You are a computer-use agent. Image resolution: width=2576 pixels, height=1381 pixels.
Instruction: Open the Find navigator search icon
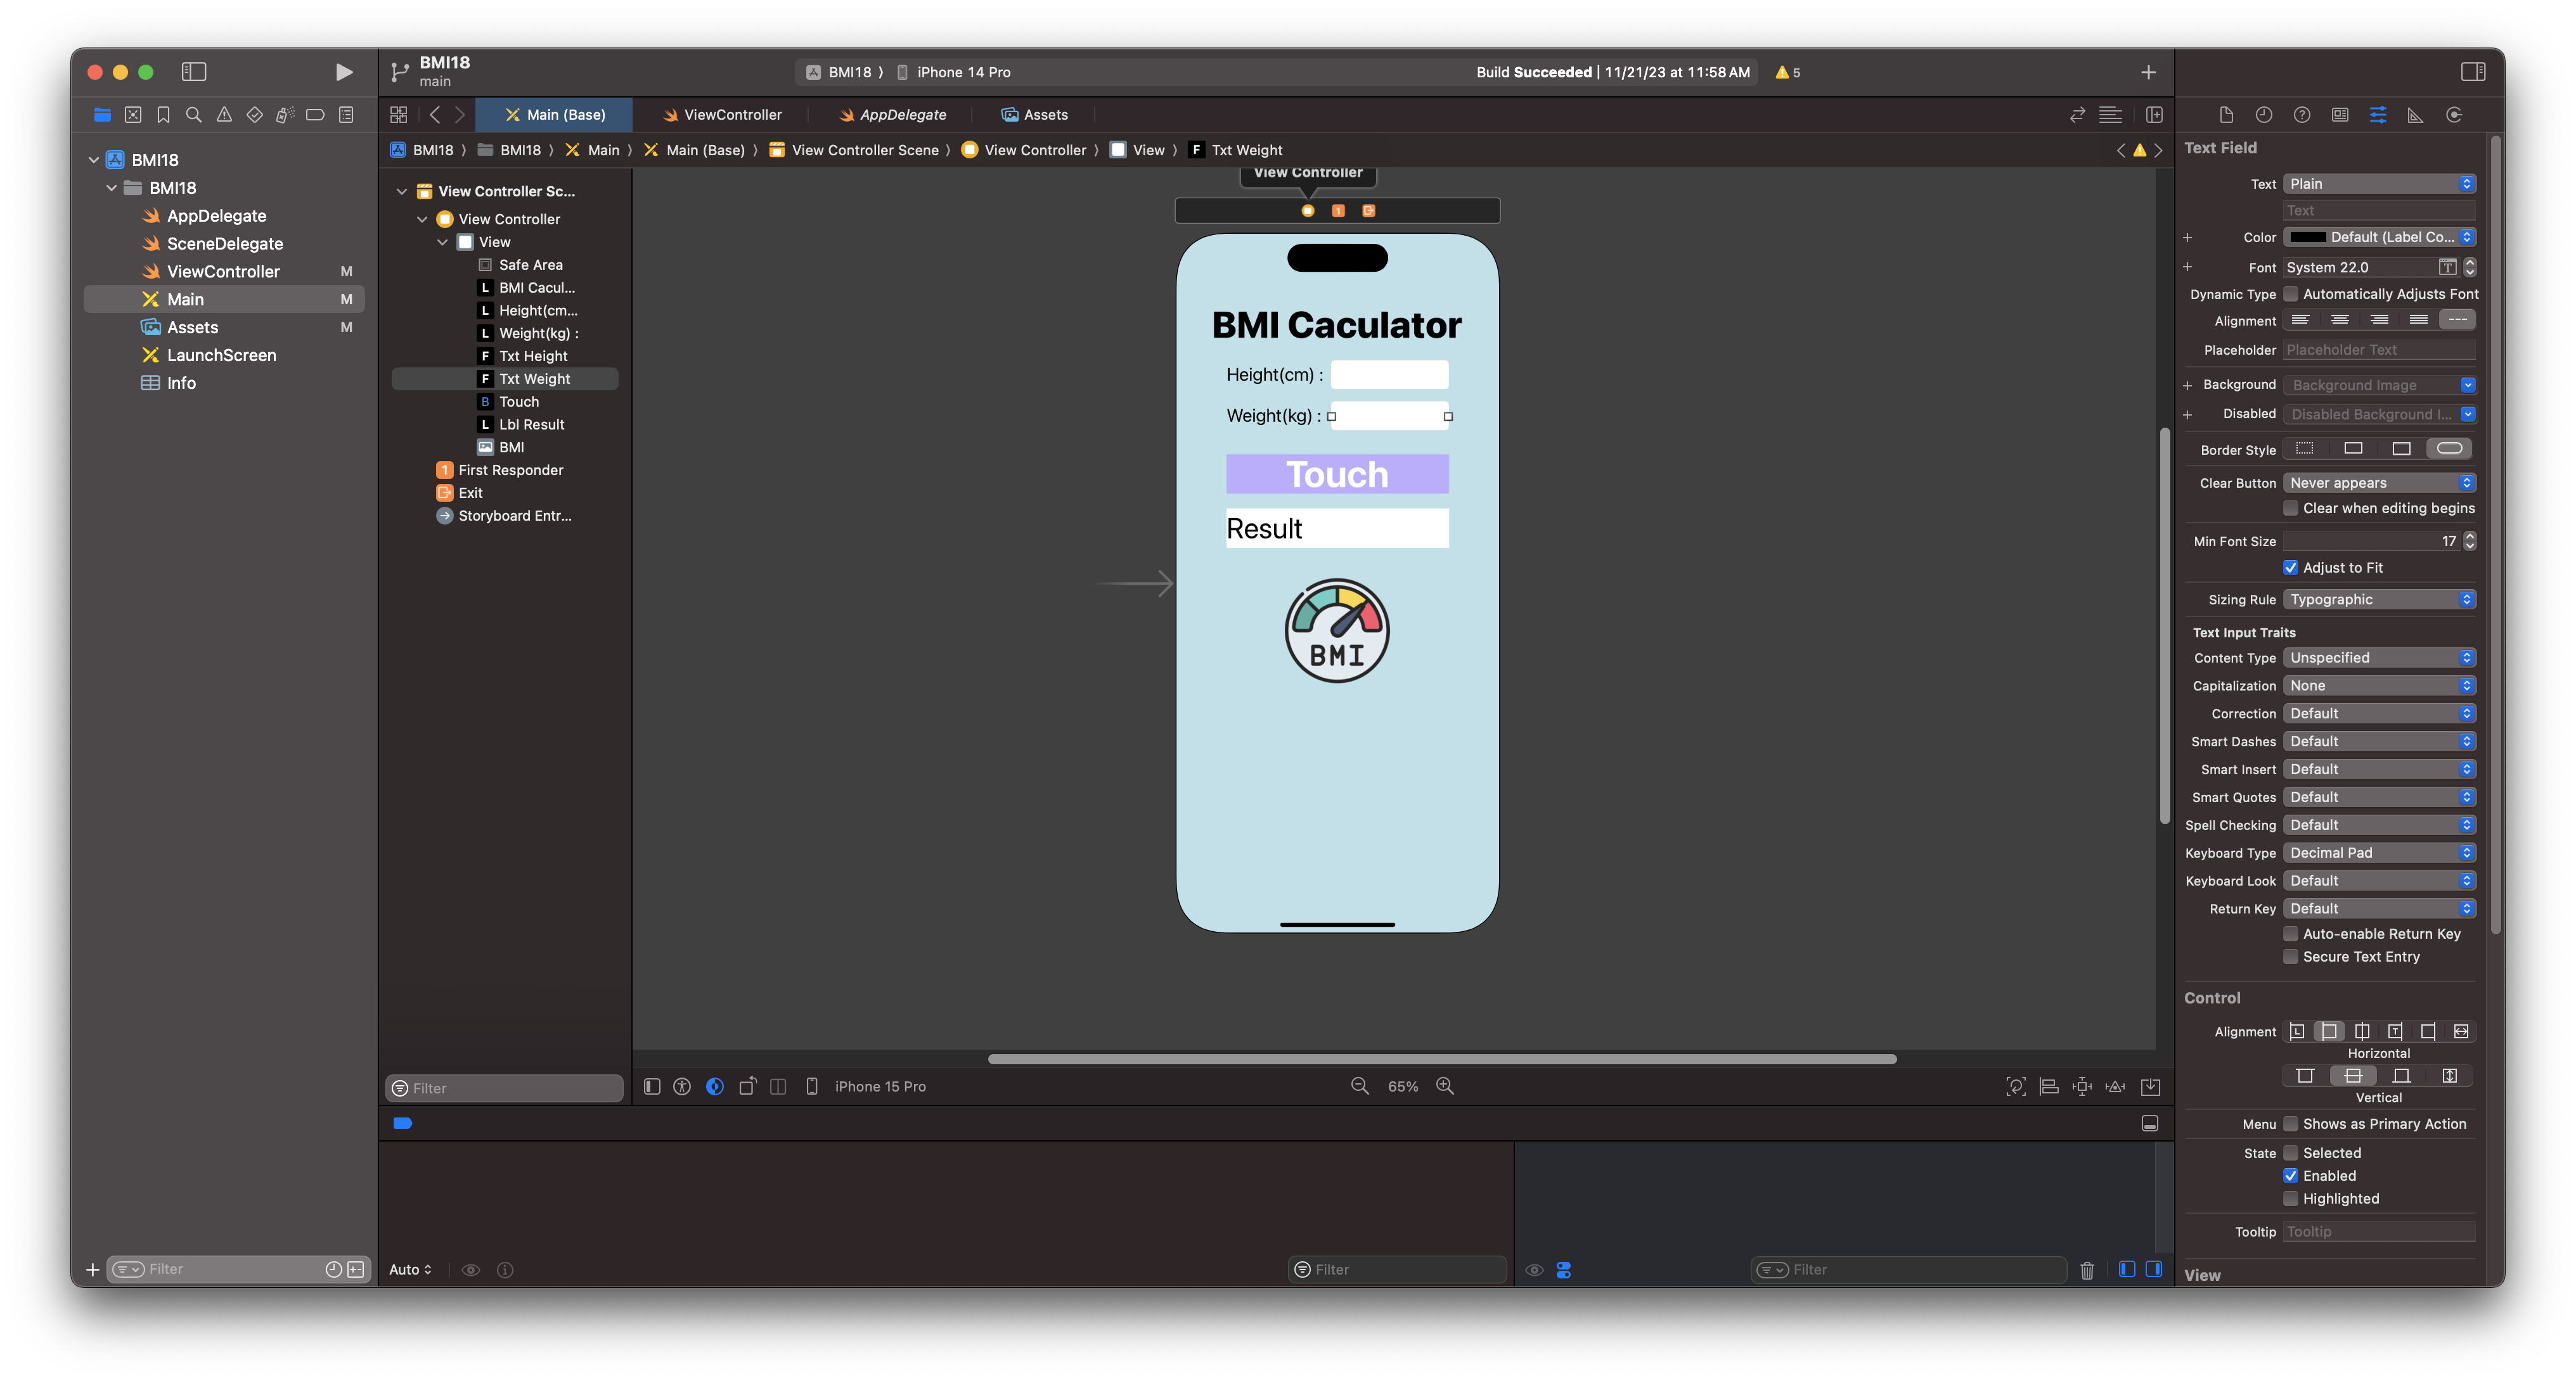(194, 115)
